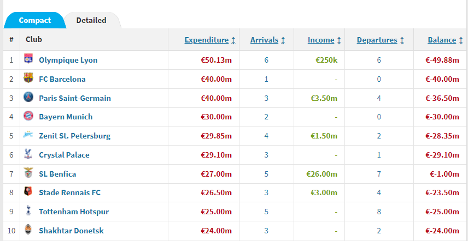Viewport: 468px width, 241px height.
Task: Select the Compact tab
Action: 34,20
